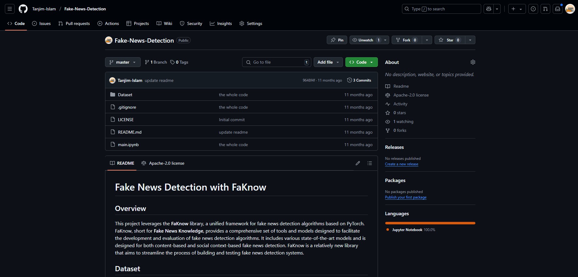This screenshot has height=277, width=578.
Task: Pin the Fake-News-Detection repository
Action: [337, 40]
